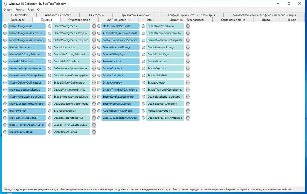Pick the NeverAdminApprovalMode option
This screenshot has width=307, height=194.
tap(5, 68)
